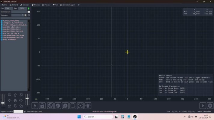Image resolution: width=214 pixels, height=120 pixels.
Task: Open the Taal language menu
Action: click(x=55, y=5)
